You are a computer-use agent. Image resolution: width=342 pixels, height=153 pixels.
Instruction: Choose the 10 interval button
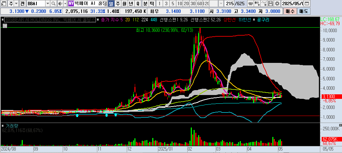(180, 3)
